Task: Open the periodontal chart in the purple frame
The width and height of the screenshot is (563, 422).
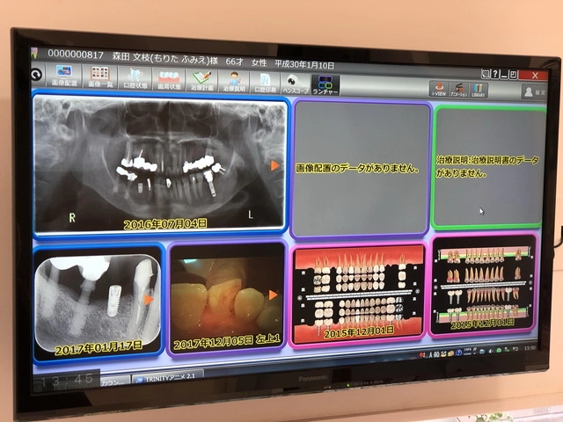Action: 483,287
